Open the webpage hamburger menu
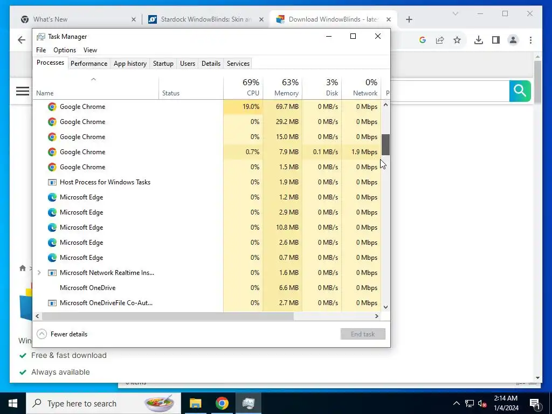Screen dimensions: 552x414 point(23,92)
